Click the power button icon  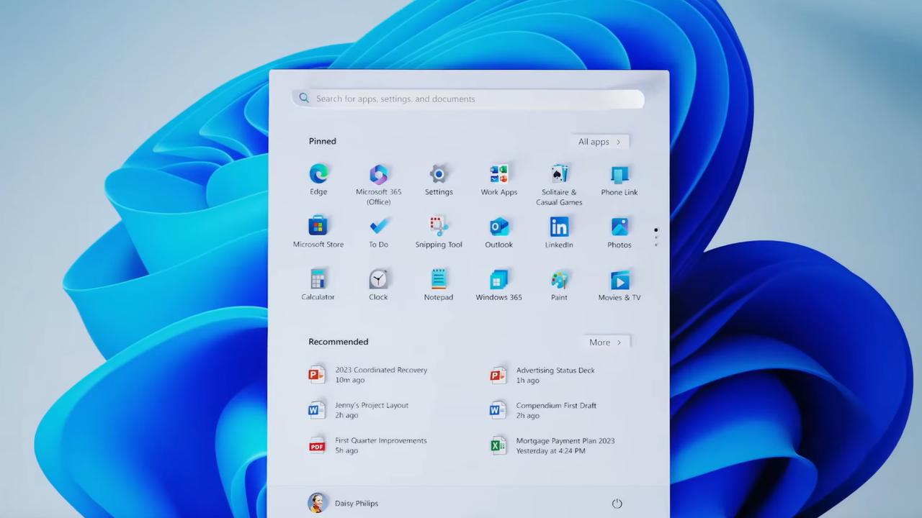click(x=617, y=504)
